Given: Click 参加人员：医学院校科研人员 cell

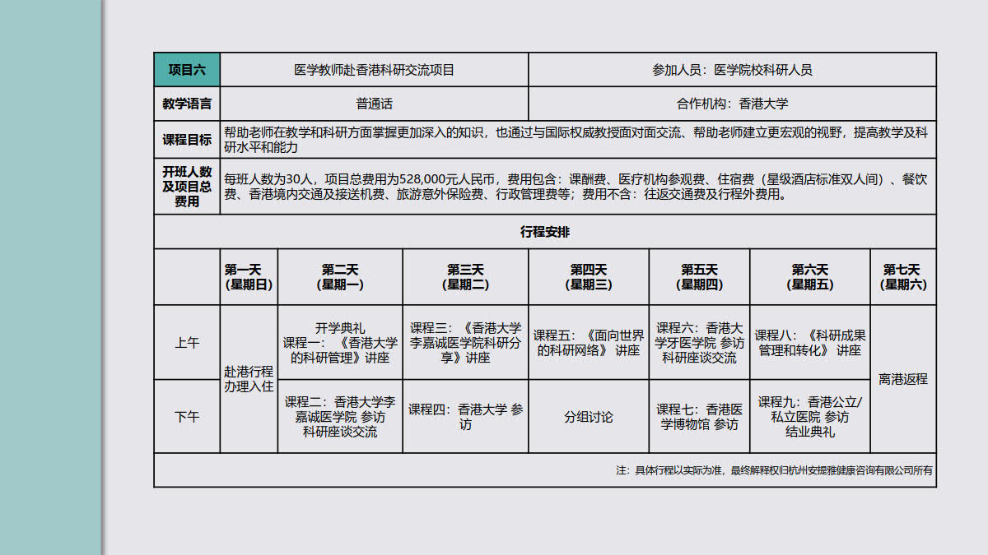Looking at the screenshot, I should (732, 70).
